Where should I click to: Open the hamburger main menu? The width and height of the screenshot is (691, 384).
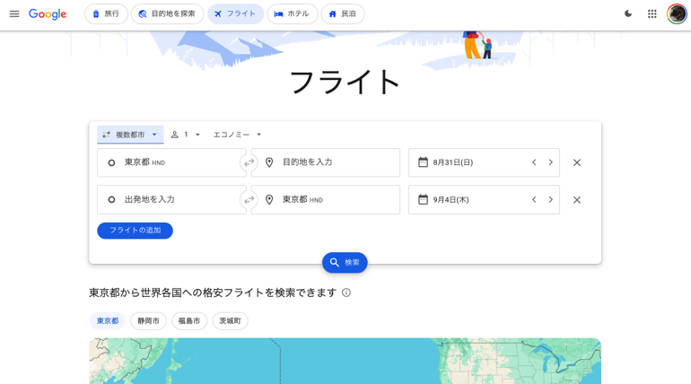click(x=14, y=13)
